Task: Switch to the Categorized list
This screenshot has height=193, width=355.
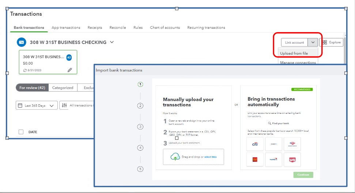Action: [63, 88]
